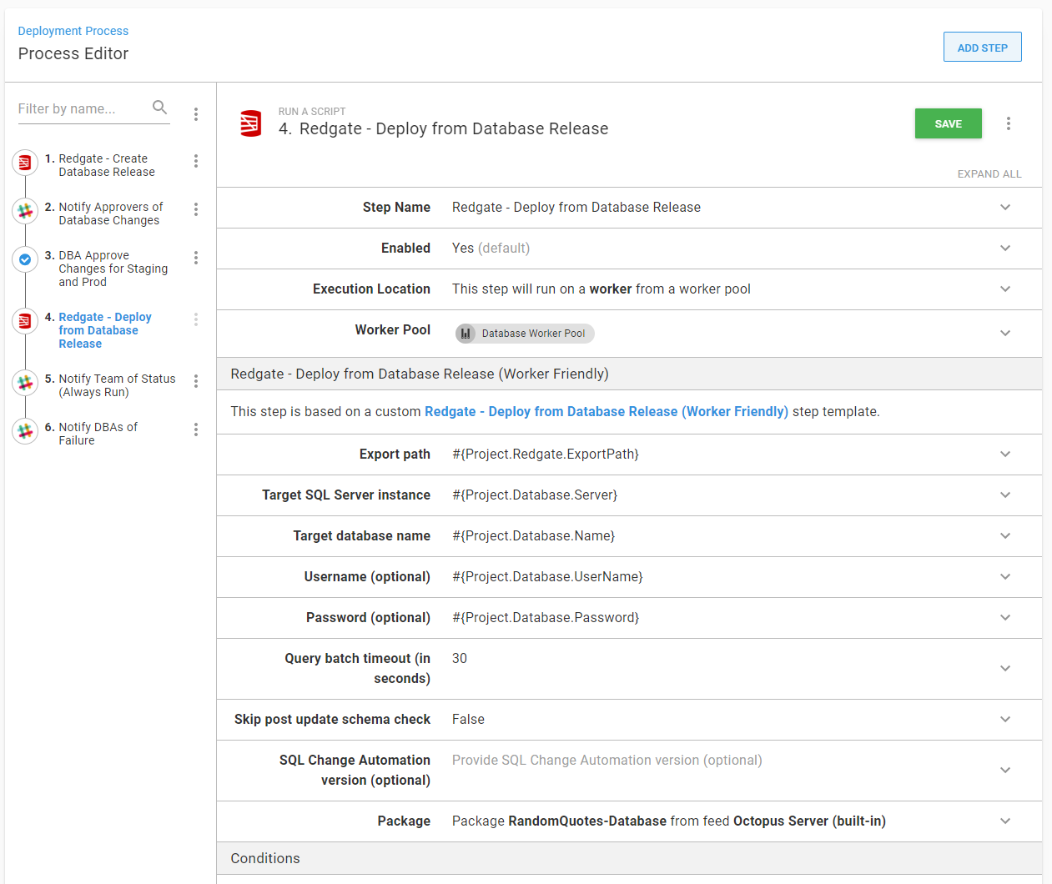This screenshot has height=884, width=1052.
Task: Open the overflow menu beside the filter box
Action: click(x=196, y=114)
